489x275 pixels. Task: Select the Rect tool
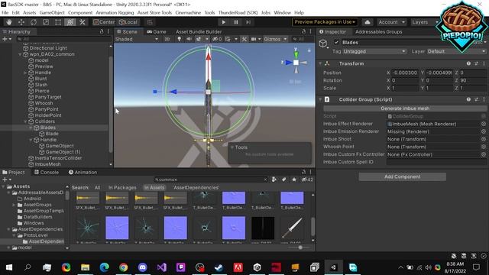click(58, 22)
